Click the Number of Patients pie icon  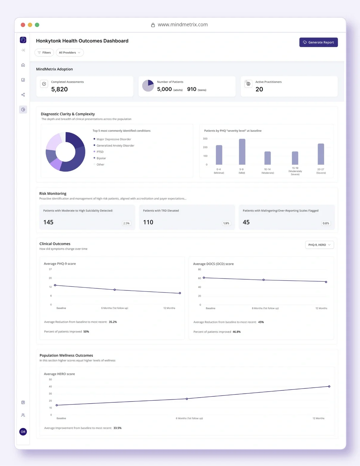click(x=148, y=86)
